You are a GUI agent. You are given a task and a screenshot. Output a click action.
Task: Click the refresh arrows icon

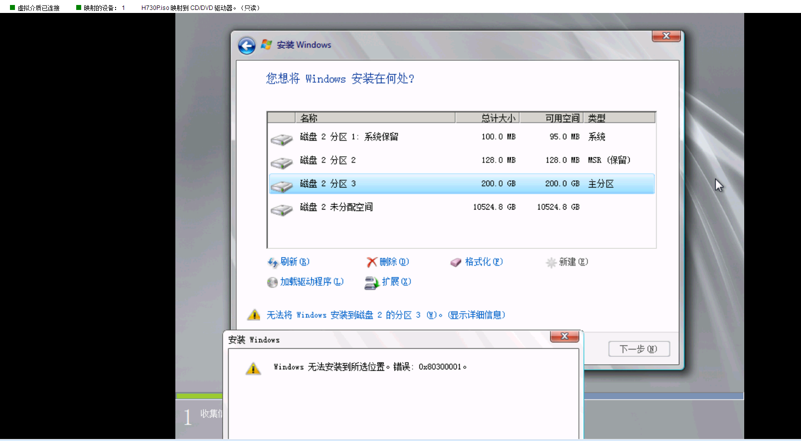point(273,262)
